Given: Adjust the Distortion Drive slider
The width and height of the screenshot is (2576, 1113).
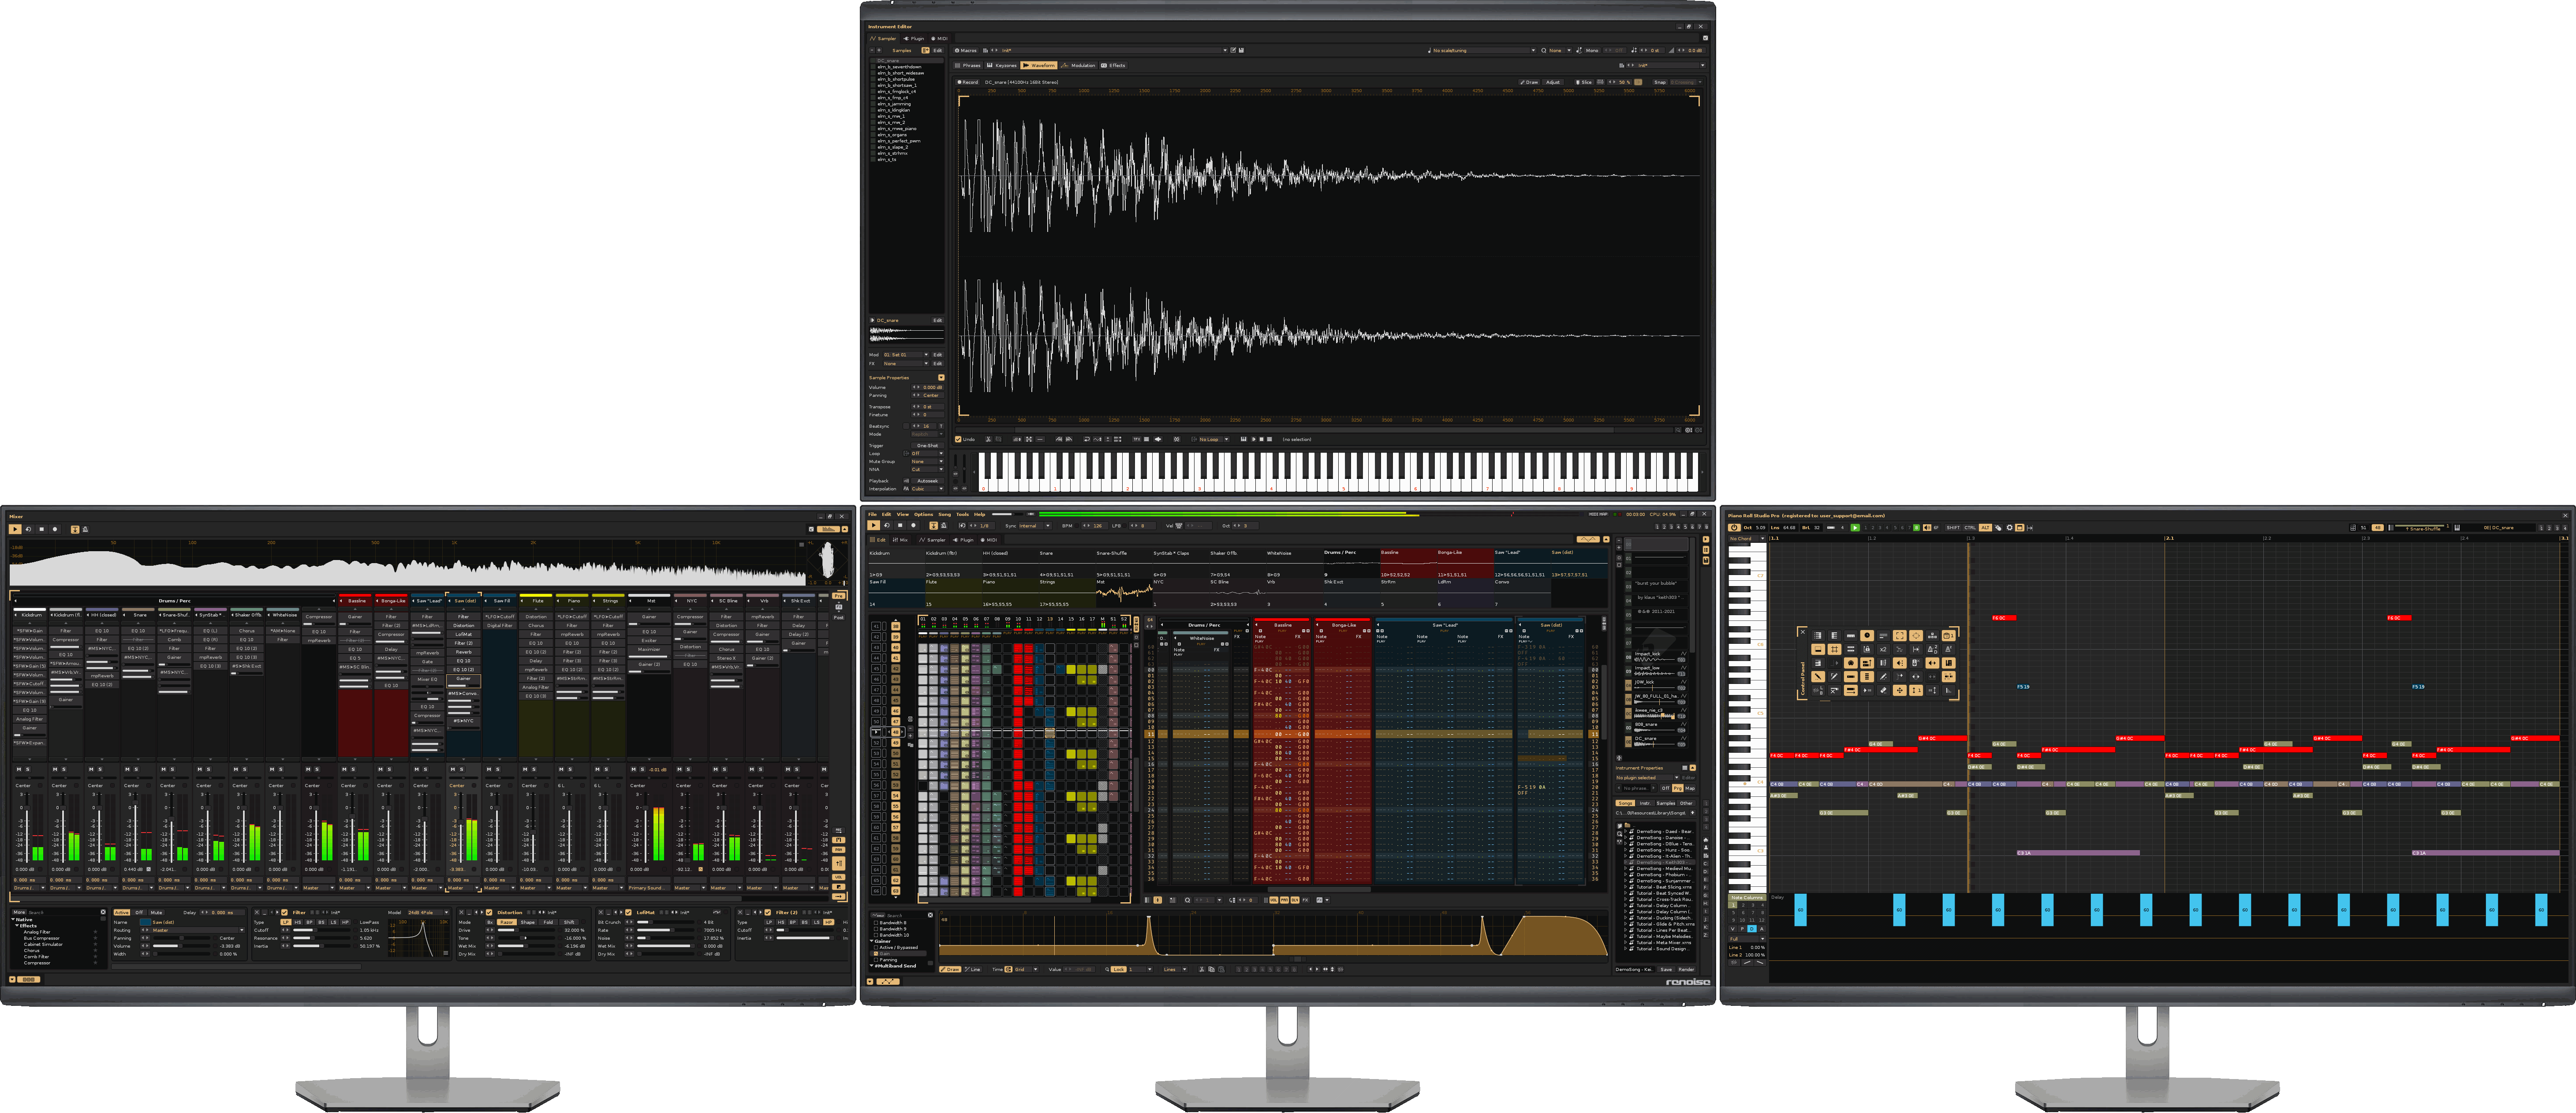Looking at the screenshot, I should (526, 930).
